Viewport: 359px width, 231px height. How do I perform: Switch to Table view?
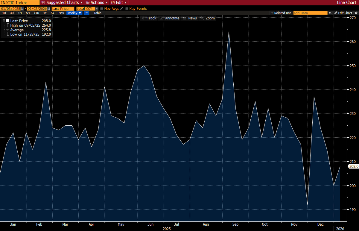pyautogui.click(x=98, y=13)
